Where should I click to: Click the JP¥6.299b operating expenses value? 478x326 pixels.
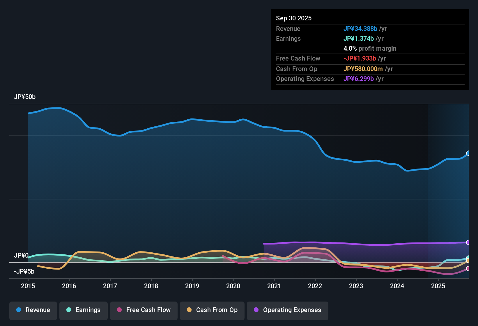[359, 79]
